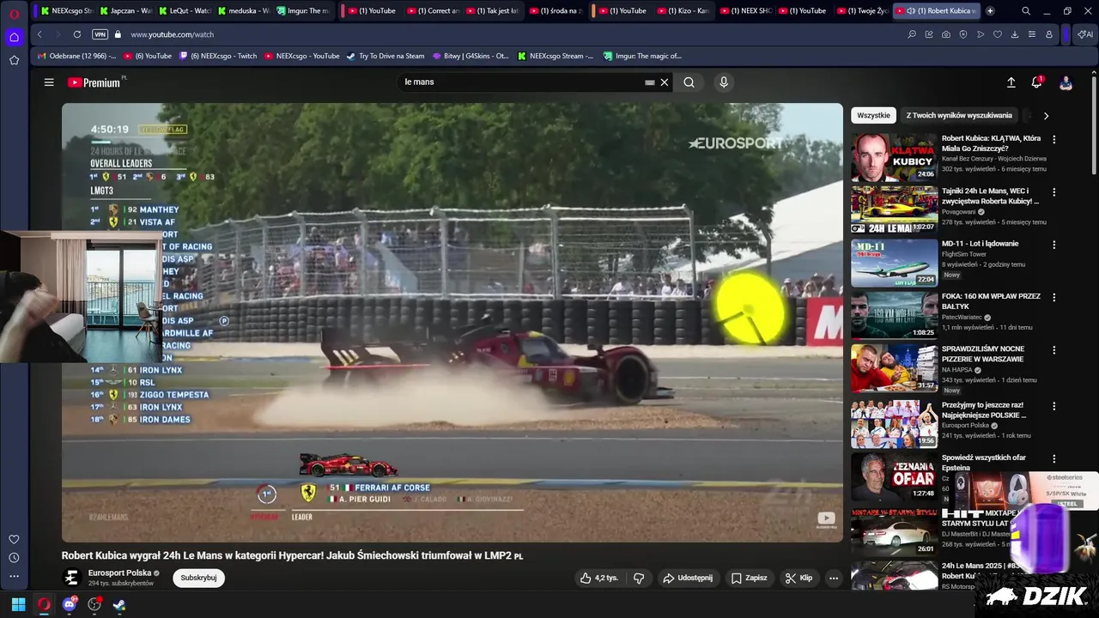Open the MD-11 plane video thumbnail
Screen dimensions: 1099x618
click(894, 262)
